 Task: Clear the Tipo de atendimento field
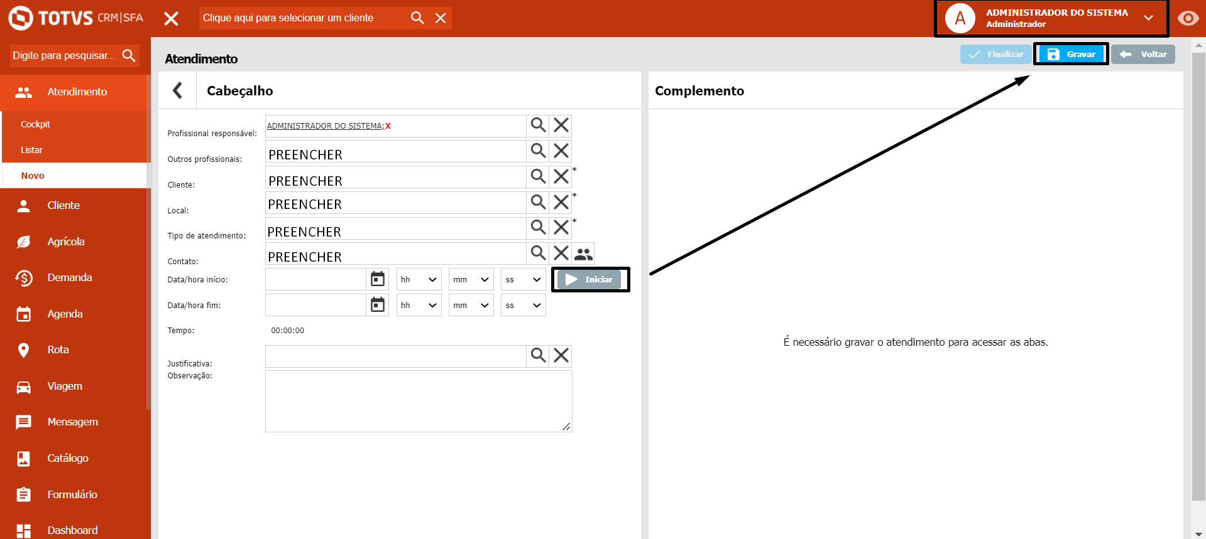(561, 227)
